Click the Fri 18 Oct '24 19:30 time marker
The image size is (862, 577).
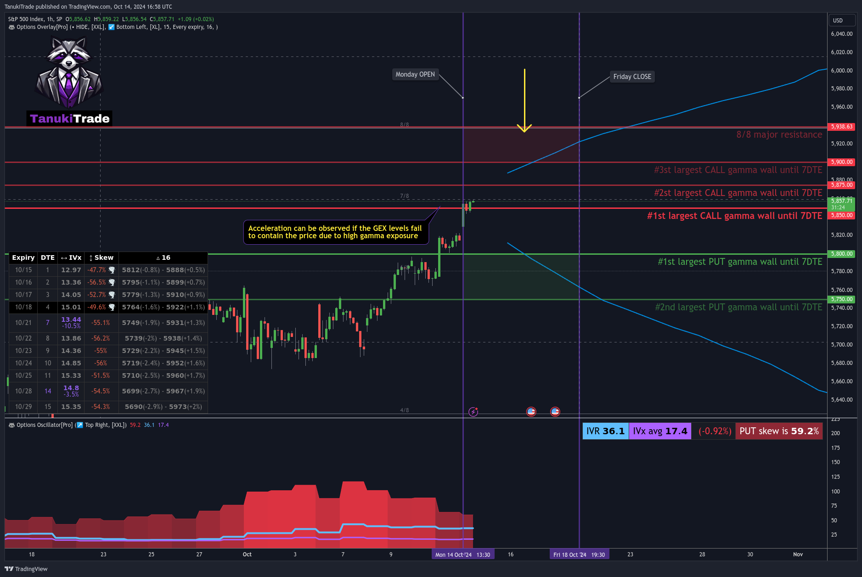click(x=579, y=555)
